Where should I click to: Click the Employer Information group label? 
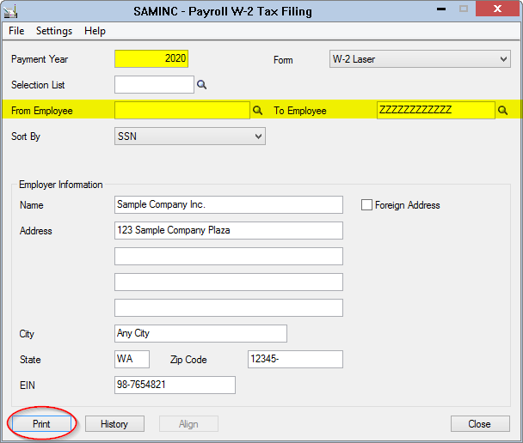(x=61, y=185)
